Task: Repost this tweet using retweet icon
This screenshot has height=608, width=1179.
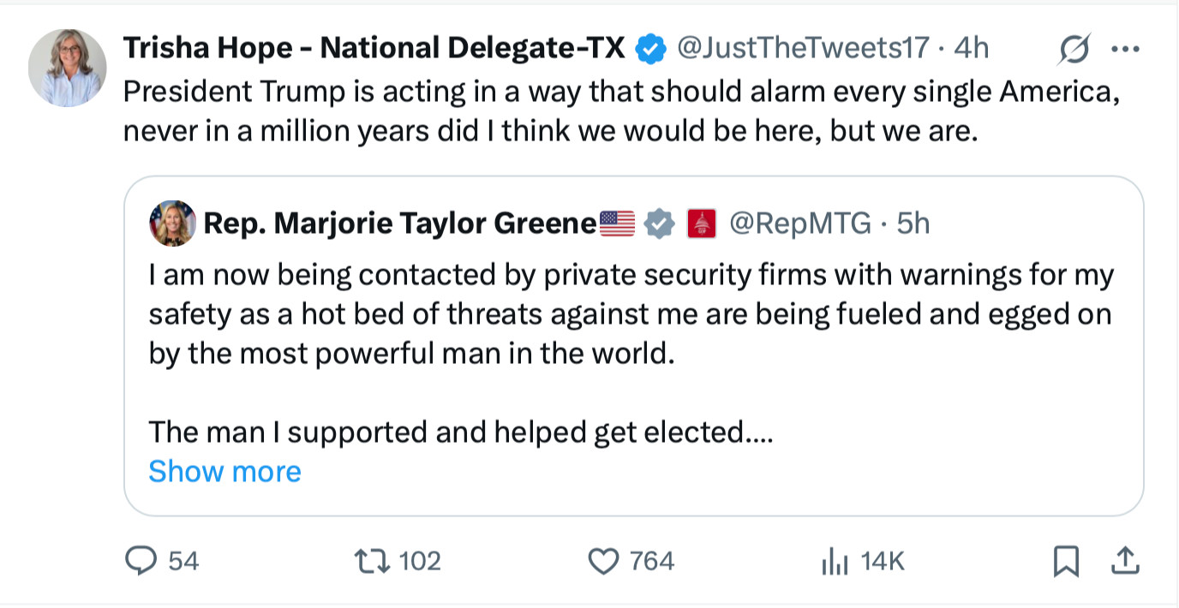Action: [x=372, y=561]
